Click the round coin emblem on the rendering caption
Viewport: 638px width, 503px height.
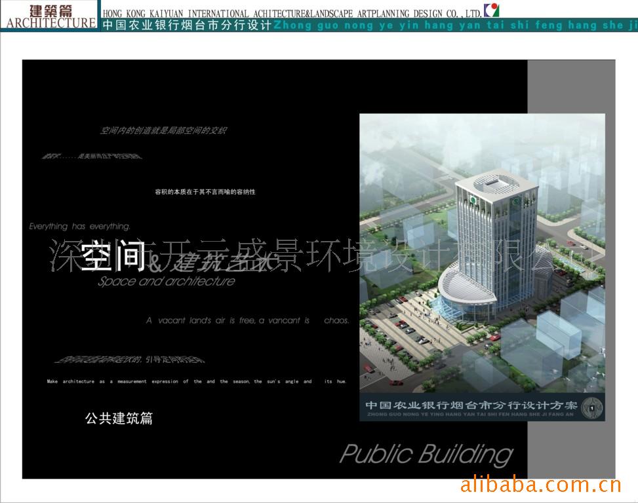point(591,407)
